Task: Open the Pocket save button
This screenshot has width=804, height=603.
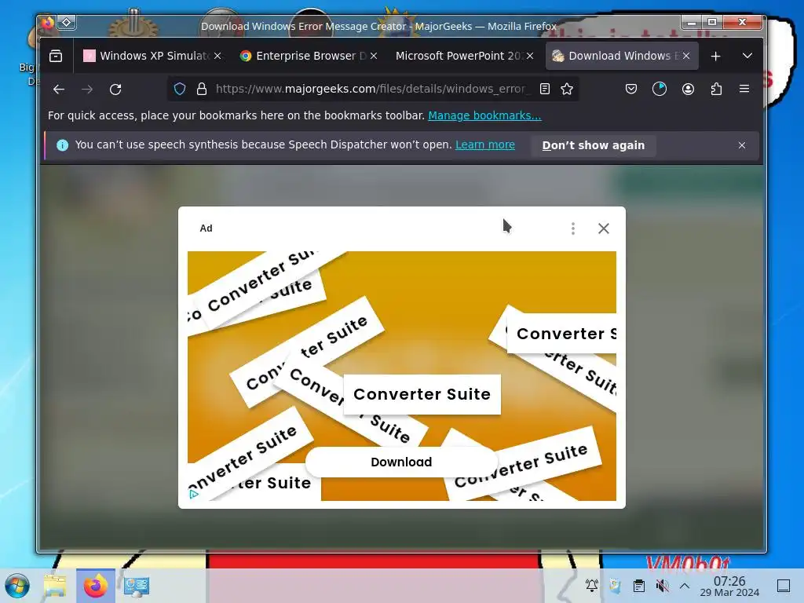Action: [x=631, y=90]
